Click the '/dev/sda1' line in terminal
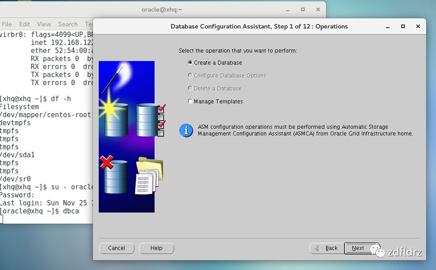 tap(17, 155)
